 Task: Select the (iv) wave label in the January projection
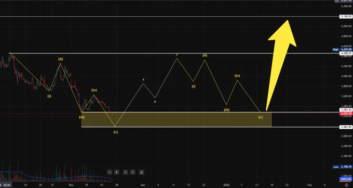237,76
